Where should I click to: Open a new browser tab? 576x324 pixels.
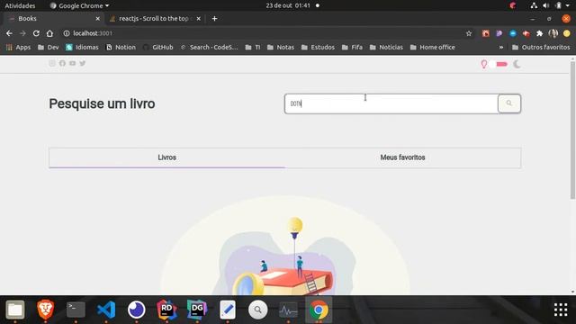pos(214,18)
